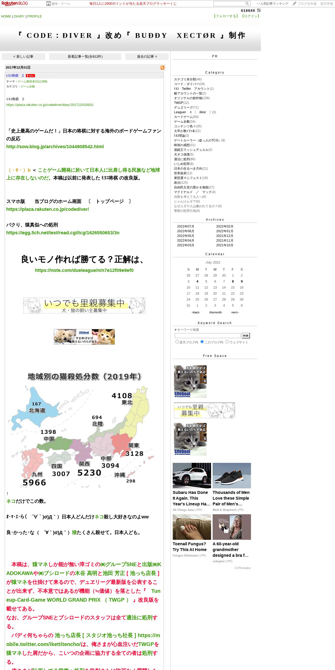Select the 楽天ブログ内 radio button
This screenshot has height=670, width=335.
pos(177,342)
